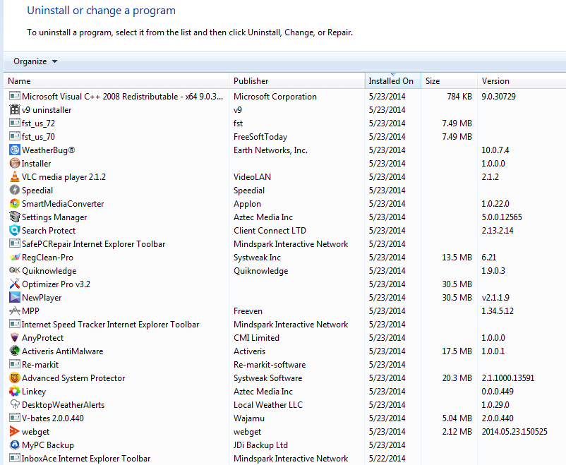Viewport: 566px width, 465px height.
Task: Open the Organize dropdown menu
Action: coord(35,61)
